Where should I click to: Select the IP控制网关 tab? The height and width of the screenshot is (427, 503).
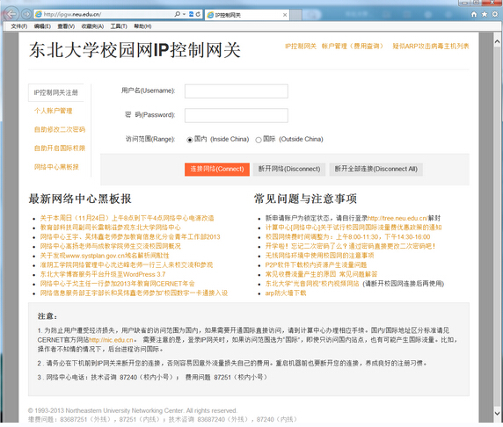coord(247,15)
